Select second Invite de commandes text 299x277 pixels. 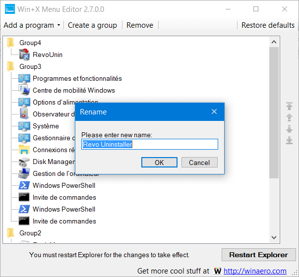pyautogui.click(x=64, y=221)
